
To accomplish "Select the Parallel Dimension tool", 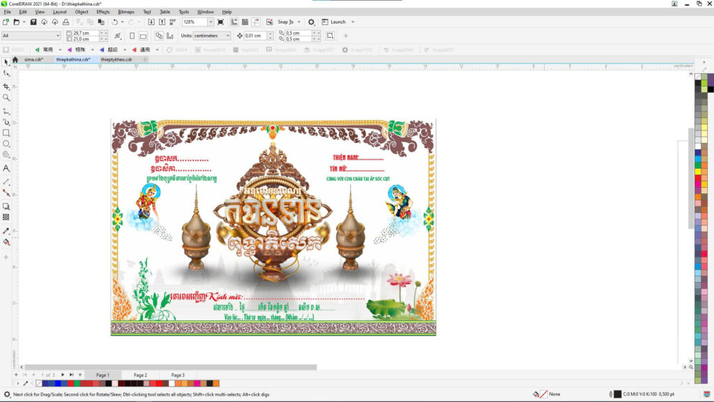I will 6,182.
